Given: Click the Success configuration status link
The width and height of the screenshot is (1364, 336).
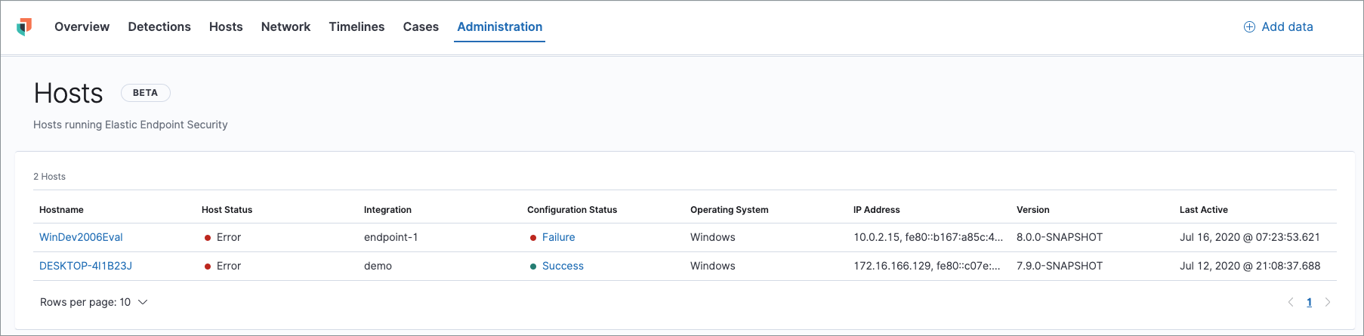Looking at the screenshot, I should click(563, 266).
